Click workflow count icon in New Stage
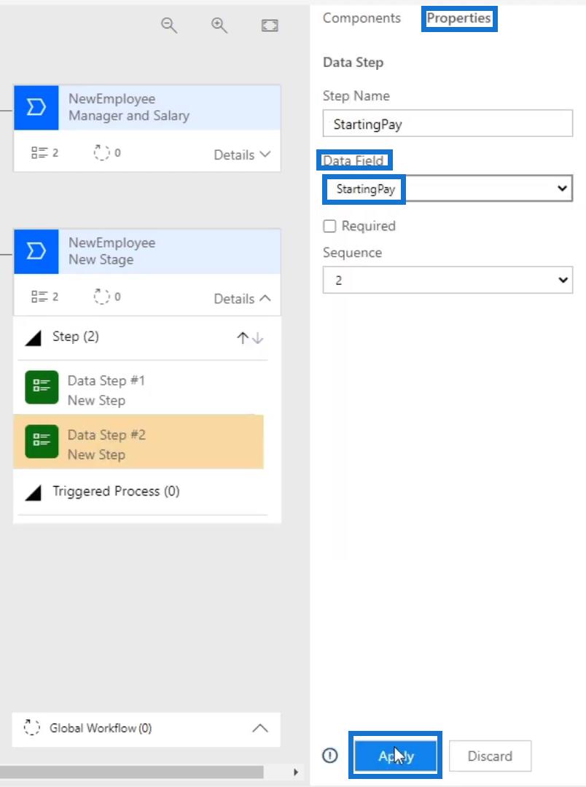The image size is (586, 787). 101,297
